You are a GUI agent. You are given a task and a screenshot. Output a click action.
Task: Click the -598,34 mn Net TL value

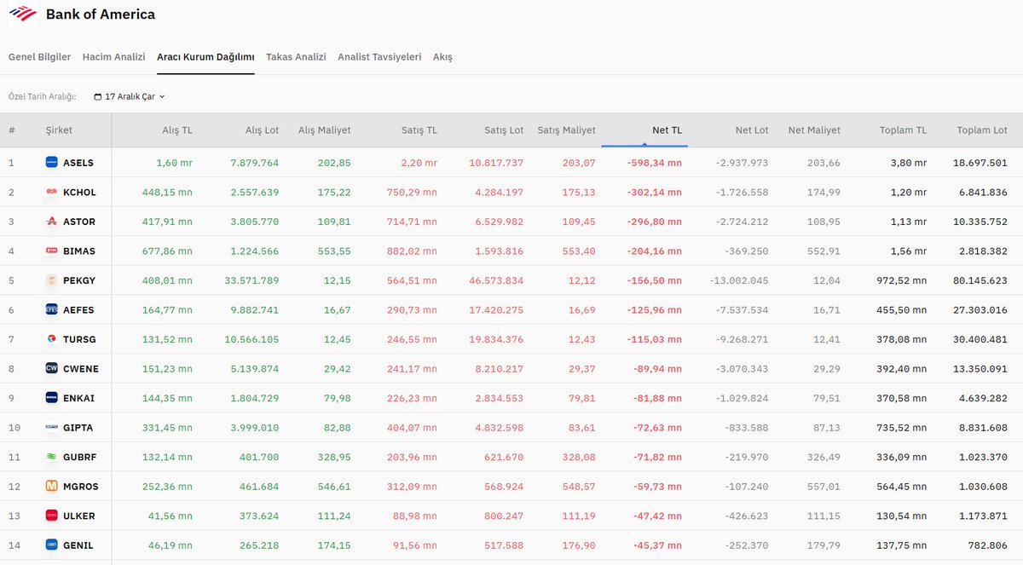coord(654,163)
